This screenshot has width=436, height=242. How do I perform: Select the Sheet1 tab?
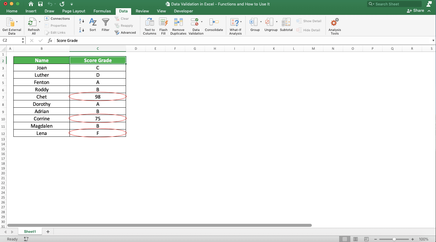30,231
